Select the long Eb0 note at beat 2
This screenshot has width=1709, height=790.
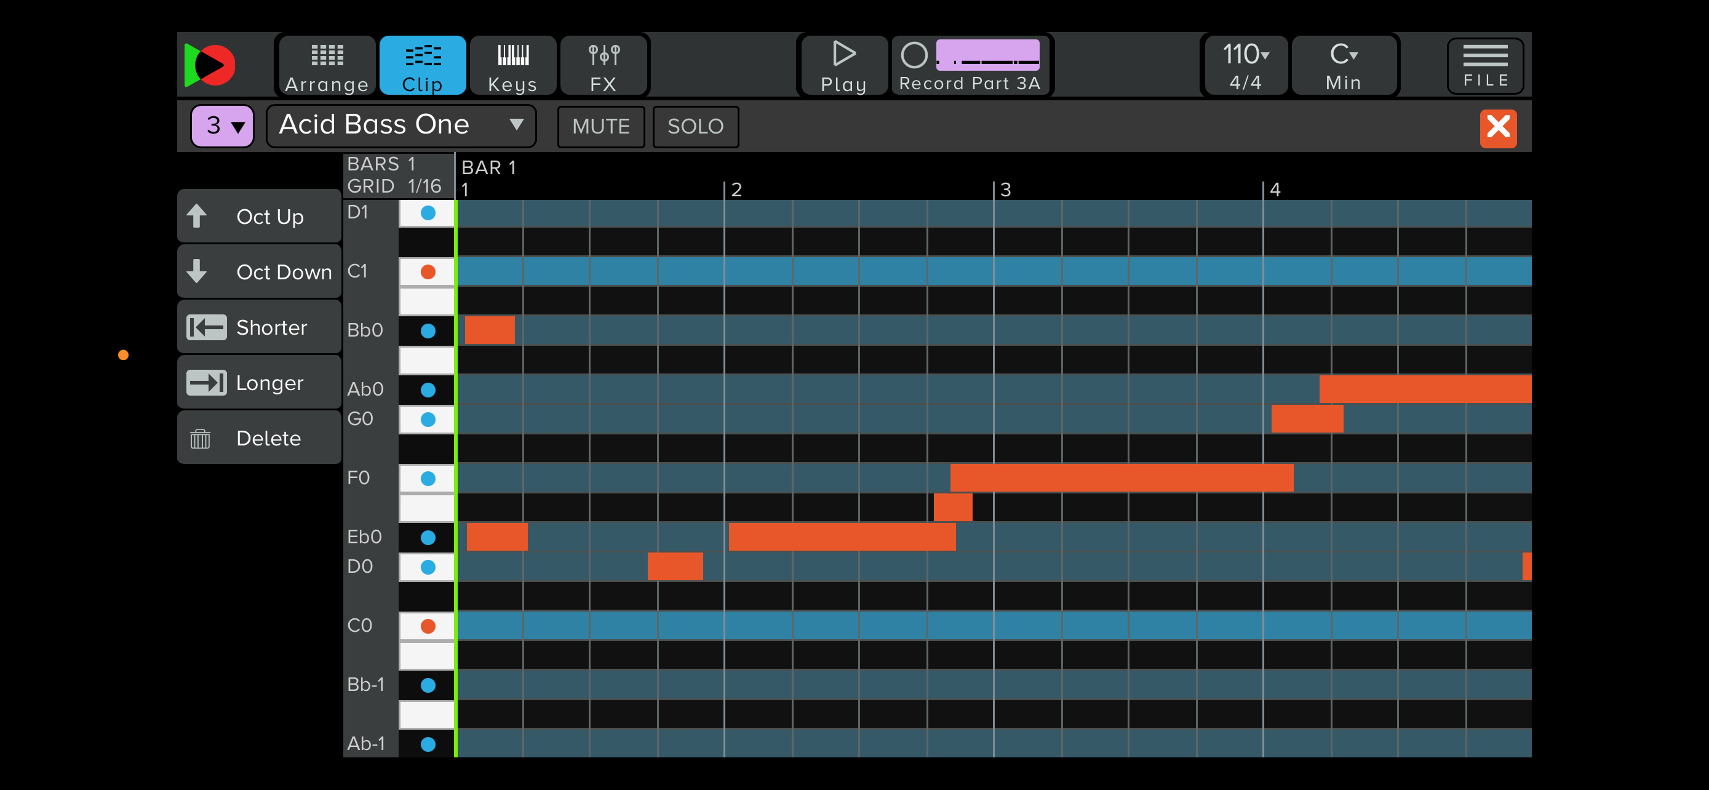[x=842, y=537]
